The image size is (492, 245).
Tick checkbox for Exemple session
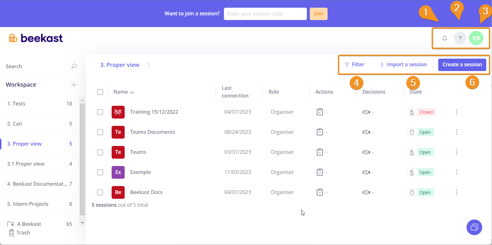[100, 172]
